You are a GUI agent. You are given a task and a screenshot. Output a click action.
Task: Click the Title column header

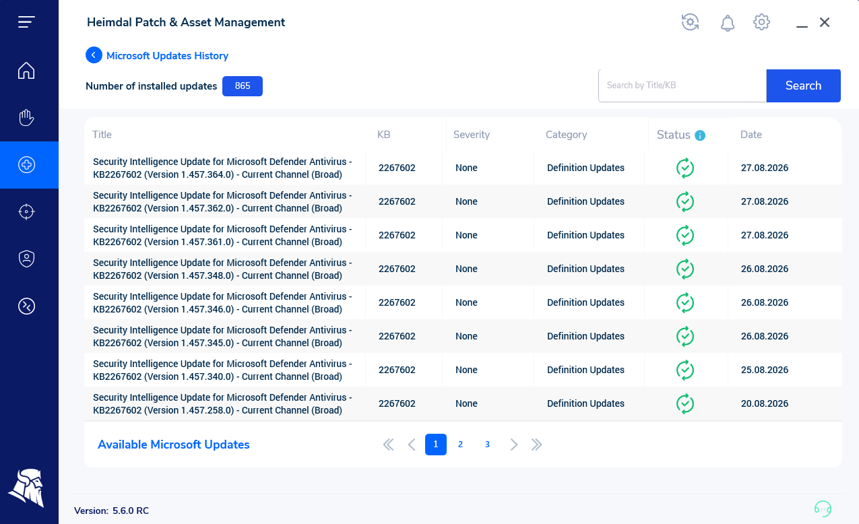pyautogui.click(x=102, y=135)
